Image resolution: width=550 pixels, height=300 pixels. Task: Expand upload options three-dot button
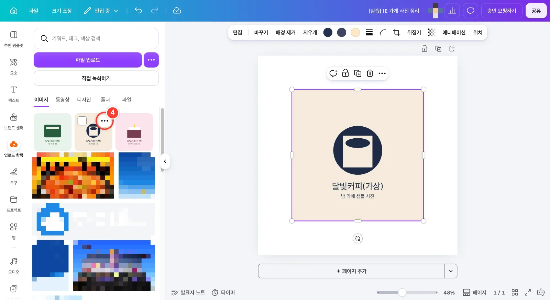151,60
